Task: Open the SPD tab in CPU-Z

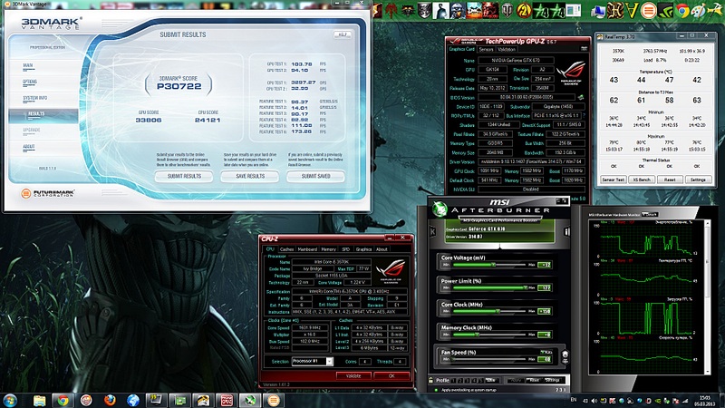Action: (346, 249)
